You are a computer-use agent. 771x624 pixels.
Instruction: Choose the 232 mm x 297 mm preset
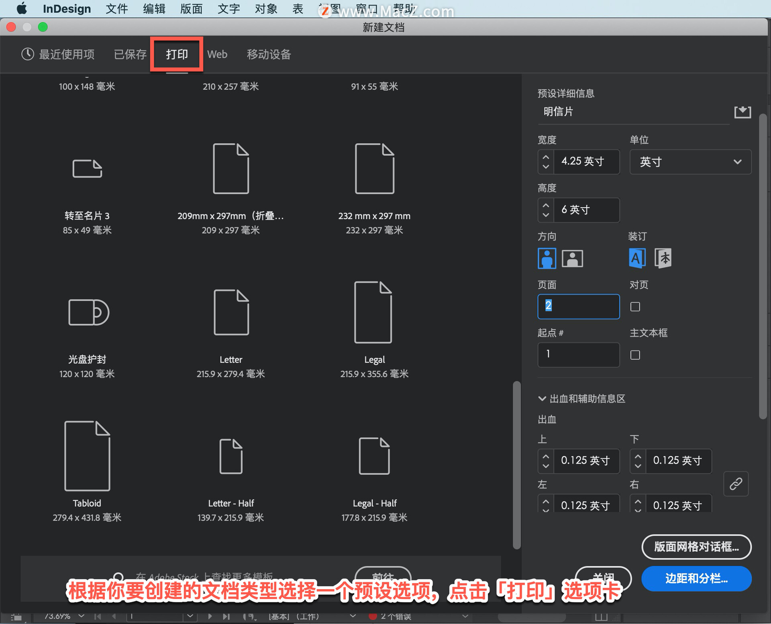[x=374, y=168]
